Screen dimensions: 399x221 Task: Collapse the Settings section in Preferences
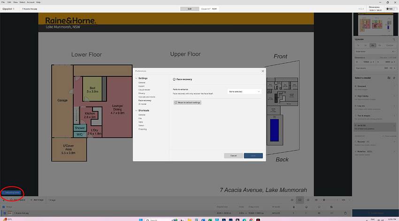click(137, 78)
